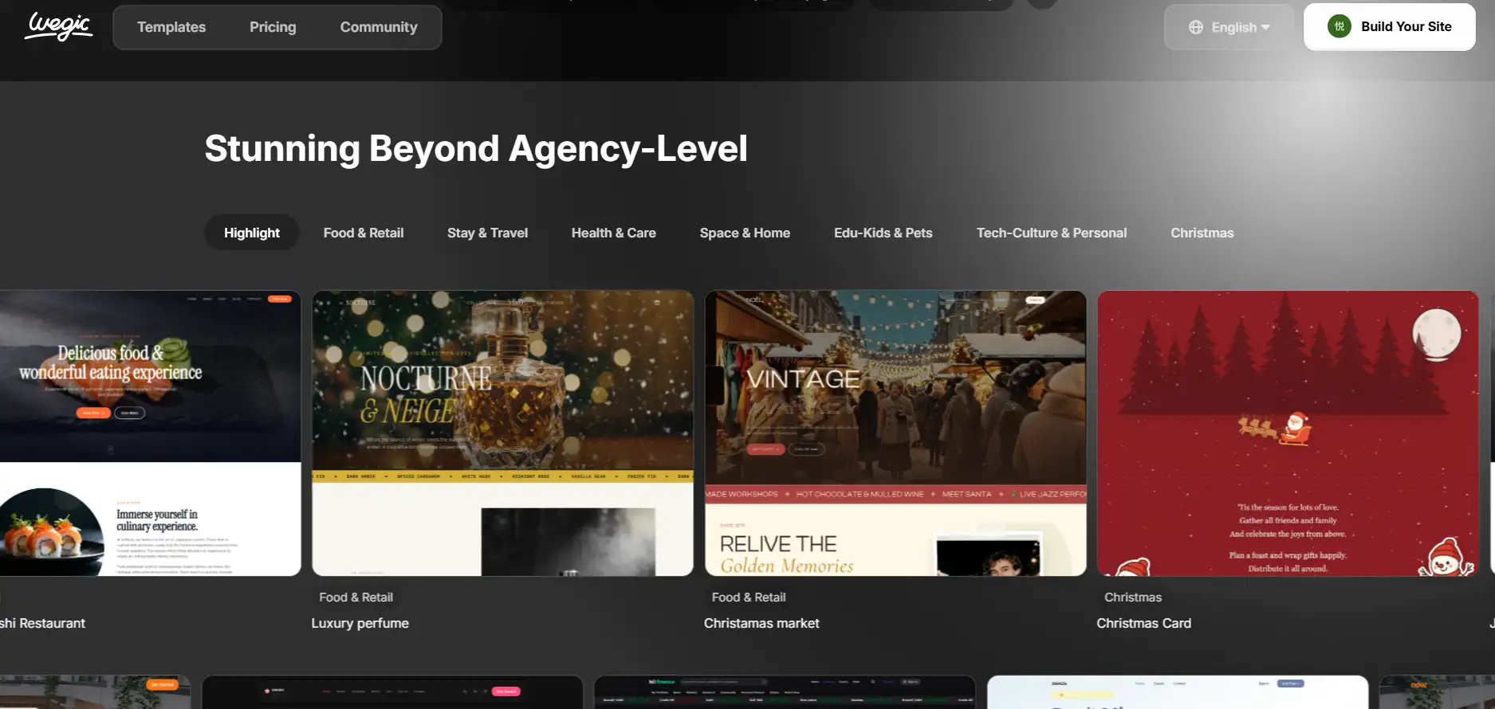This screenshot has width=1495, height=709.
Task: Open the Vintage Christmas market template thumbnail
Action: [x=895, y=433]
